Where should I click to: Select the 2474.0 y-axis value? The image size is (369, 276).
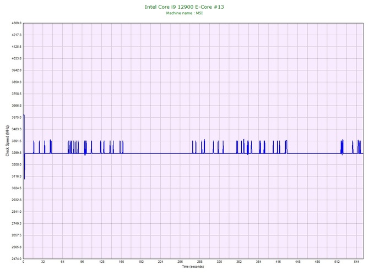[x=17, y=259]
